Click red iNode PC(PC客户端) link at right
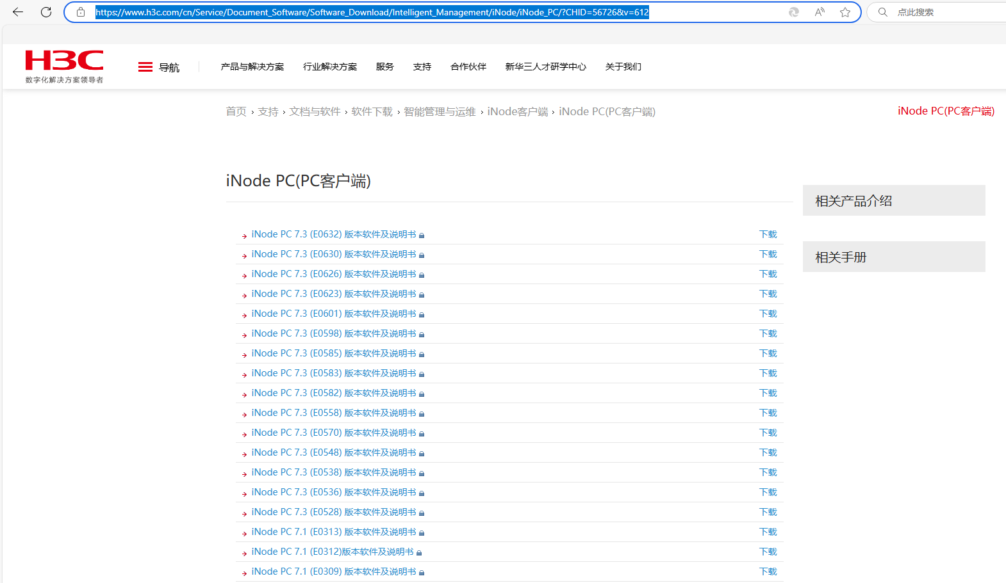The image size is (1006, 583). click(946, 111)
